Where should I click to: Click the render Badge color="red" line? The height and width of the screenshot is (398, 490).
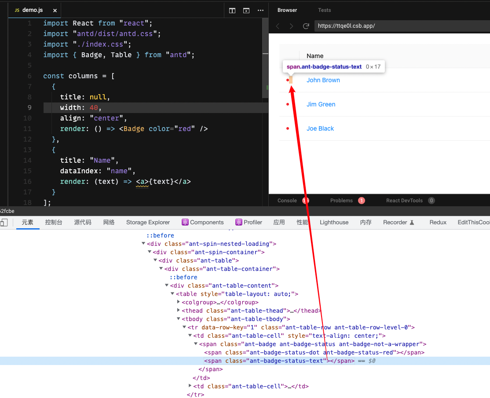[x=134, y=129]
